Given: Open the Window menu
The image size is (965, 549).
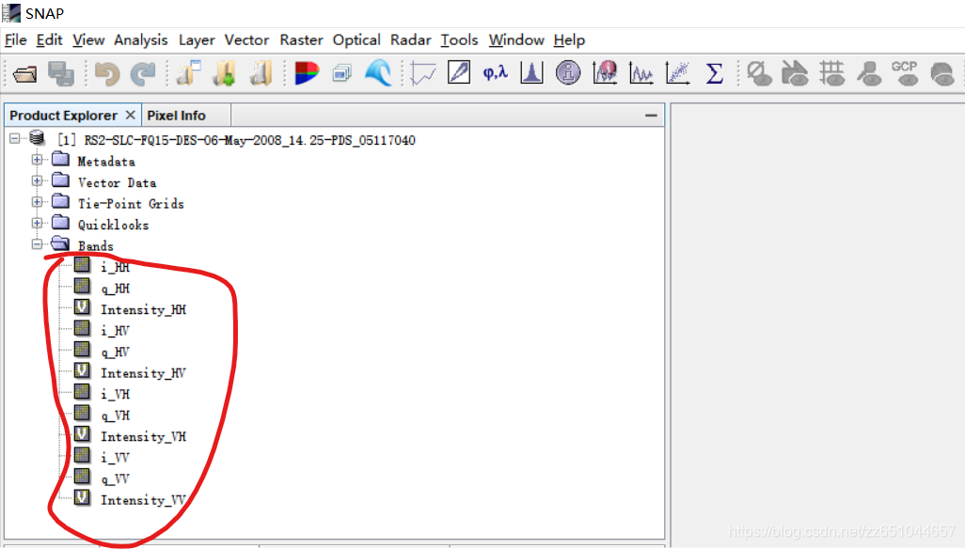Looking at the screenshot, I should coord(516,40).
